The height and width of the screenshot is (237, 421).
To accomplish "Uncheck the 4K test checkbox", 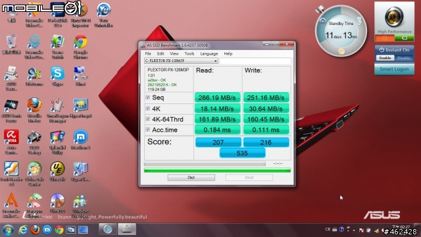I will (x=147, y=109).
